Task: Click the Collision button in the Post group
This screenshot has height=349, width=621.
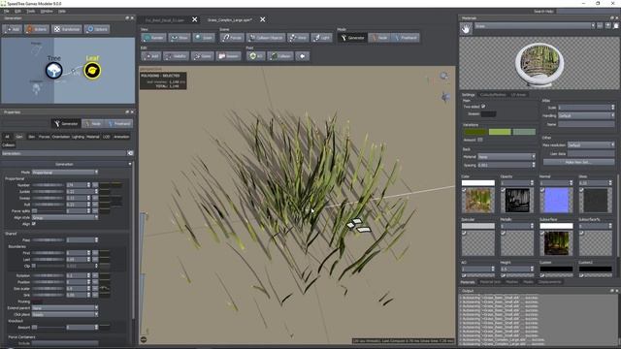Action: pyautogui.click(x=280, y=56)
